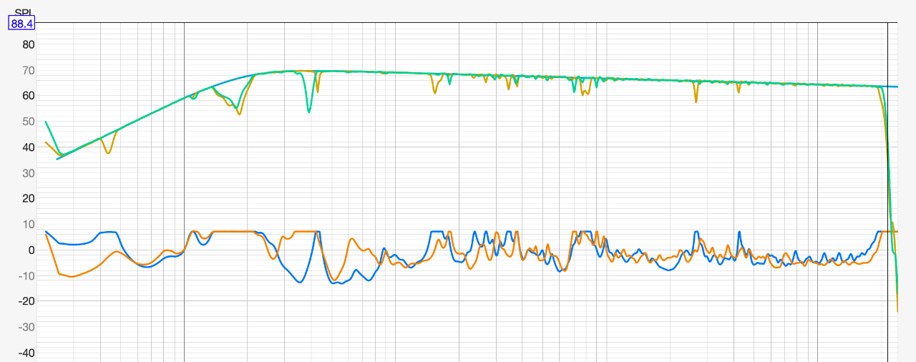Click the 0 tick label on SPL axis
The height and width of the screenshot is (362, 916).
(x=31, y=250)
